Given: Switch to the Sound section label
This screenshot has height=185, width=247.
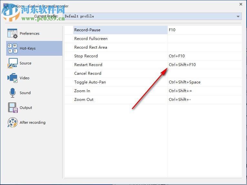Looking at the screenshot, I should click(x=25, y=93).
